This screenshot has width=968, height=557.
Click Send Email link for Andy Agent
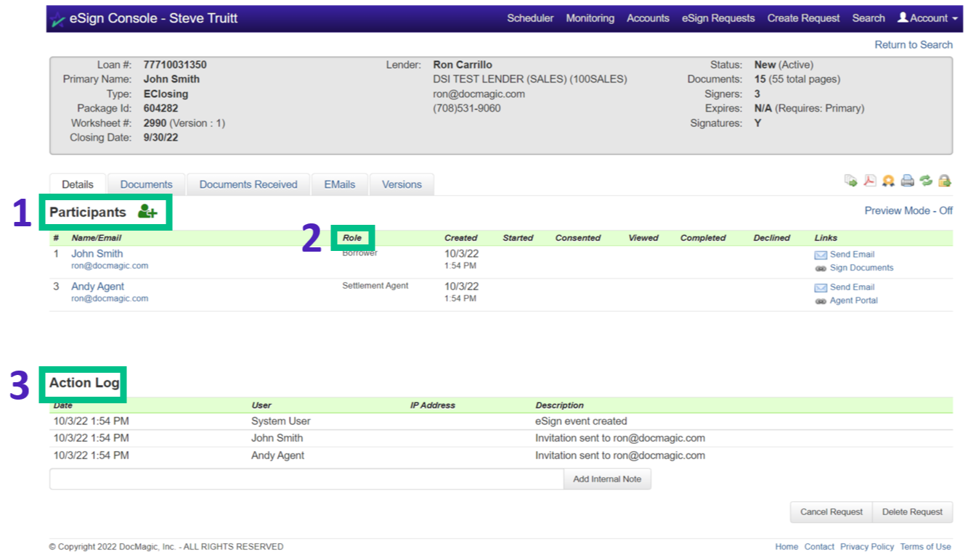click(x=852, y=287)
